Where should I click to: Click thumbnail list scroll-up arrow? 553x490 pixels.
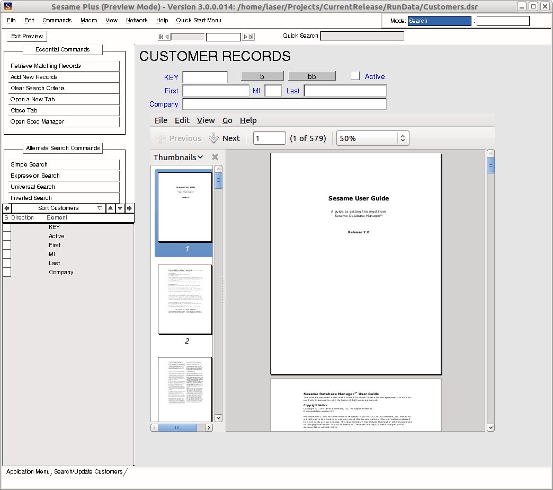click(x=218, y=169)
